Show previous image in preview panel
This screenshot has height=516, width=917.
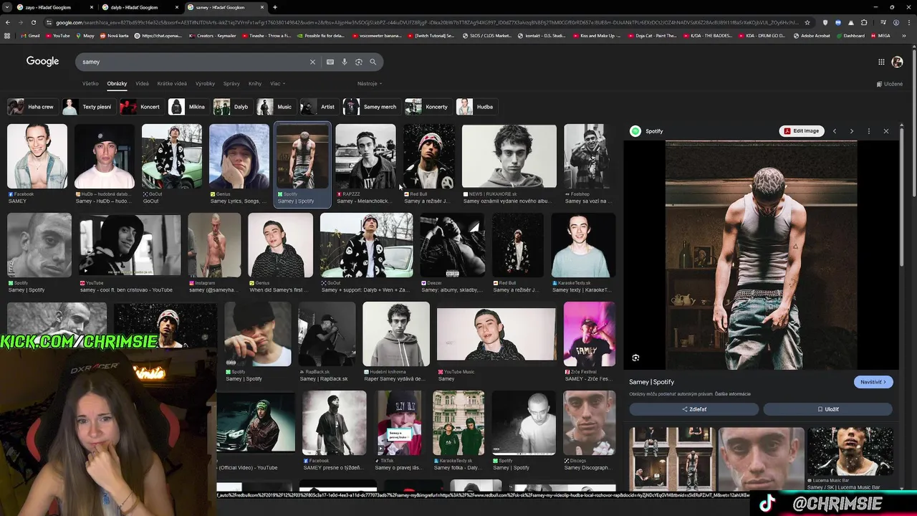point(834,131)
